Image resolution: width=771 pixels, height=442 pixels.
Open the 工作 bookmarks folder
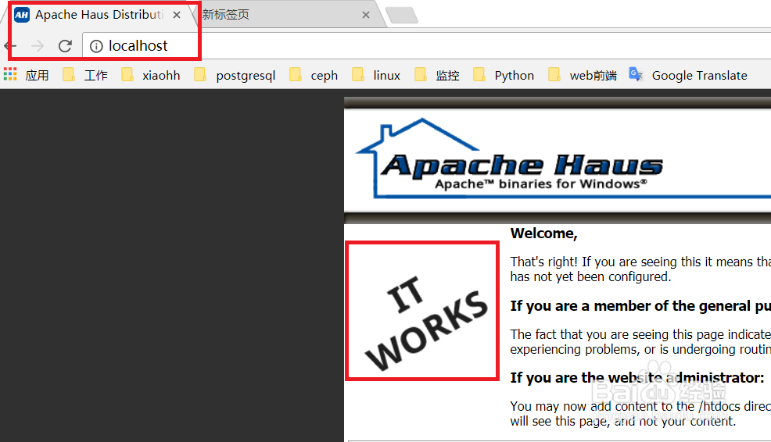click(x=85, y=75)
